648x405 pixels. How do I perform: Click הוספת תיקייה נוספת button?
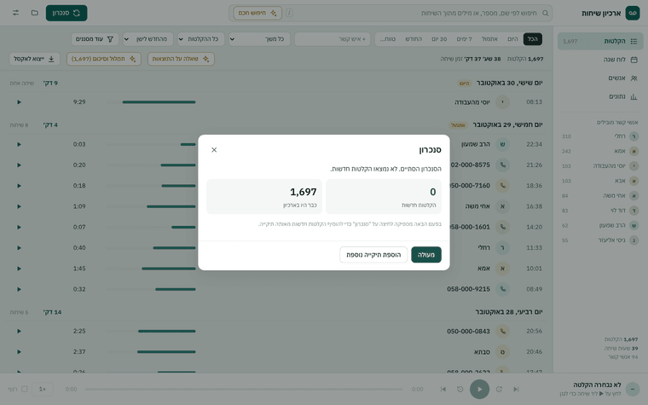tap(373, 255)
